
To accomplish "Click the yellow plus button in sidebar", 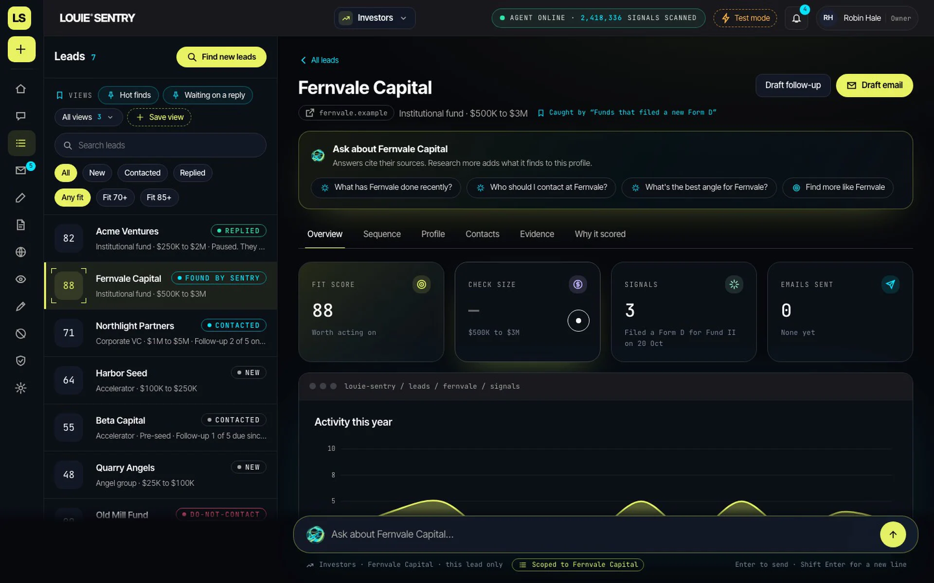I will point(21,49).
